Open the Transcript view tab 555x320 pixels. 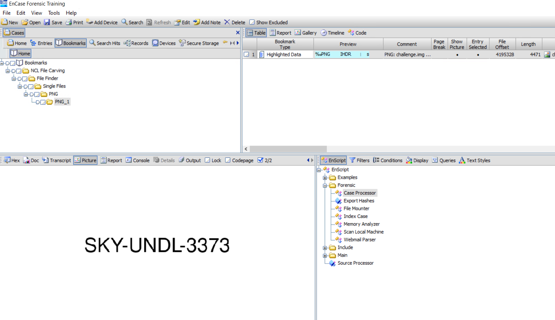56,160
